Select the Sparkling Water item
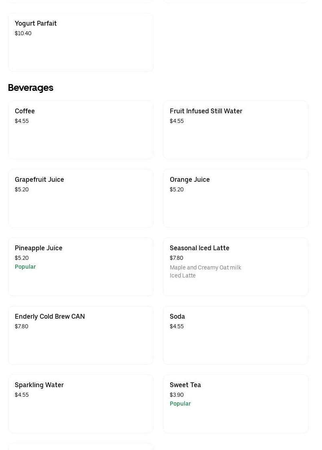Image resolution: width=322 pixels, height=450 pixels. click(80, 404)
